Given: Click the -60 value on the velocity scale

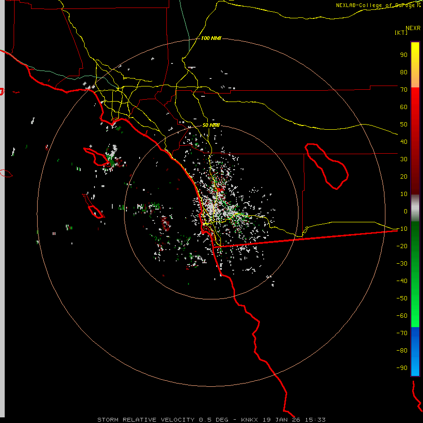Looking at the screenshot, I should pyautogui.click(x=402, y=316).
